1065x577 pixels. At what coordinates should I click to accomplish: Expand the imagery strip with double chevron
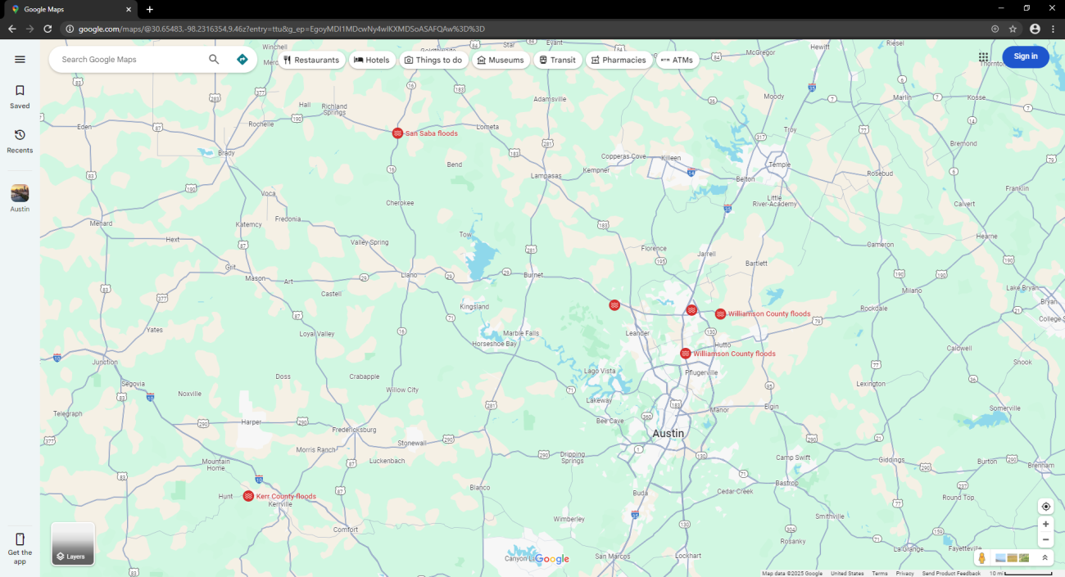pos(1045,558)
